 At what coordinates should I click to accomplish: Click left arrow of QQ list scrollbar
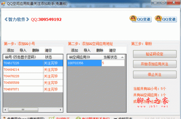pyautogui.click(x=5, y=110)
